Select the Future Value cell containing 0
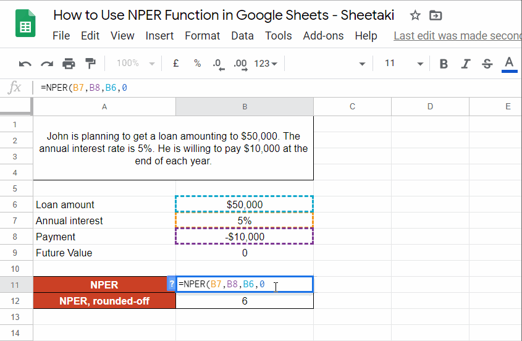The height and width of the screenshot is (341, 522). click(x=245, y=253)
